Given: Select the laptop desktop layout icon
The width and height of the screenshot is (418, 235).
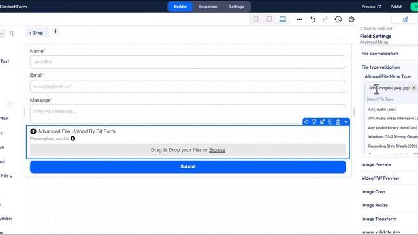Looking at the screenshot, I should 283,19.
